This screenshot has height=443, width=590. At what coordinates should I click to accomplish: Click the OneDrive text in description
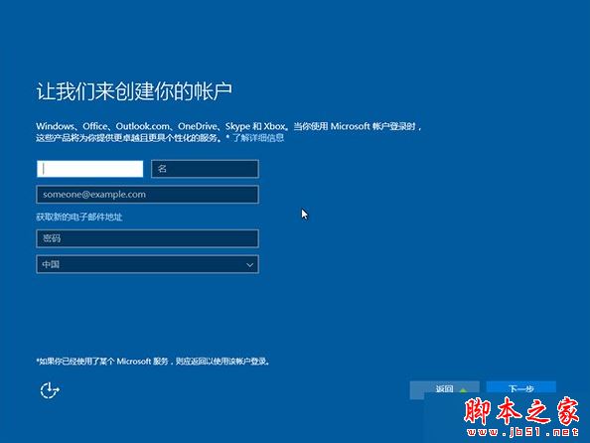click(198, 126)
